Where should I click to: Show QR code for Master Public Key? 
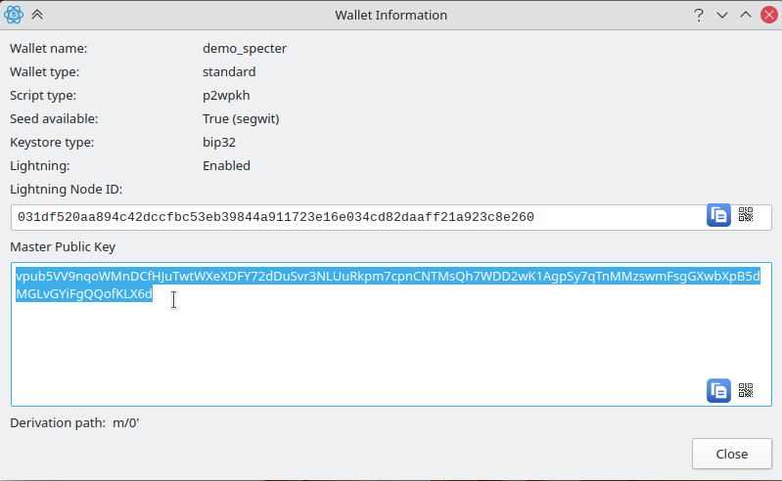coord(746,390)
